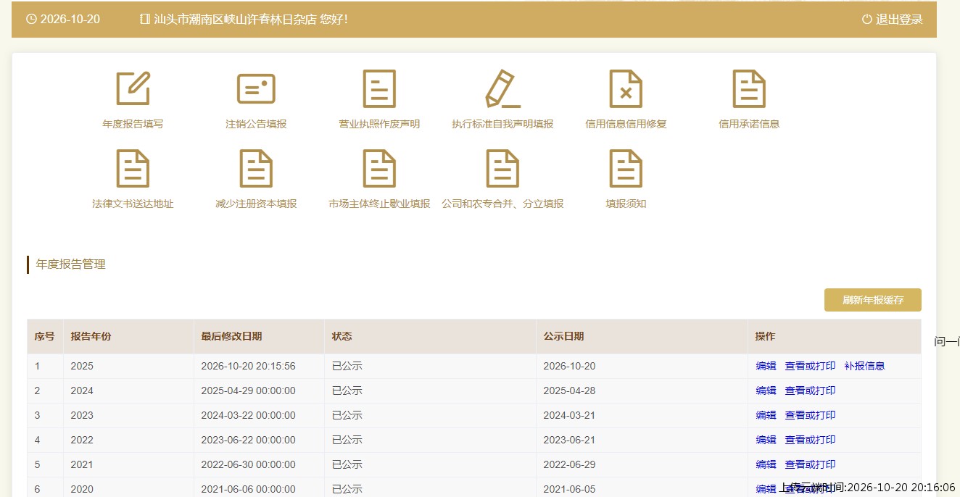Open 查看或打印 on the 2023 row
Viewport: 960px width, 497px height.
810,415
